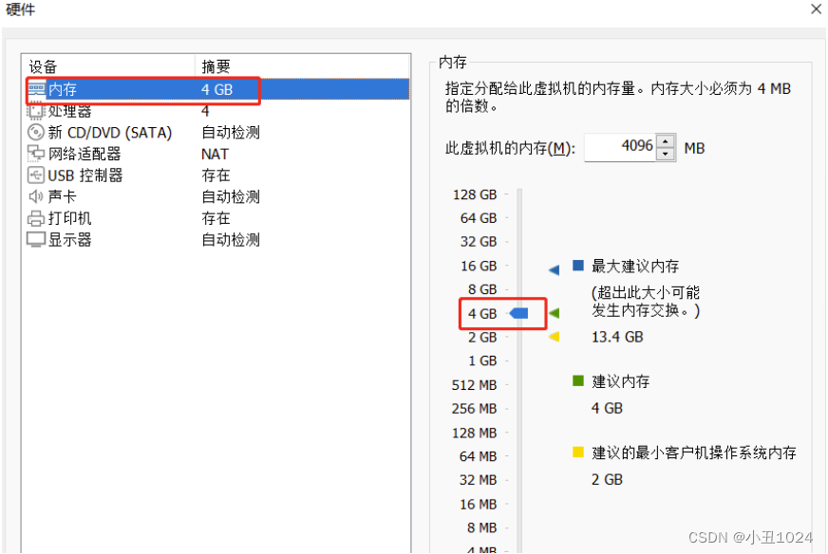This screenshot has height=554, width=828.
Task: Click the memory stepper up arrow
Action: (664, 141)
